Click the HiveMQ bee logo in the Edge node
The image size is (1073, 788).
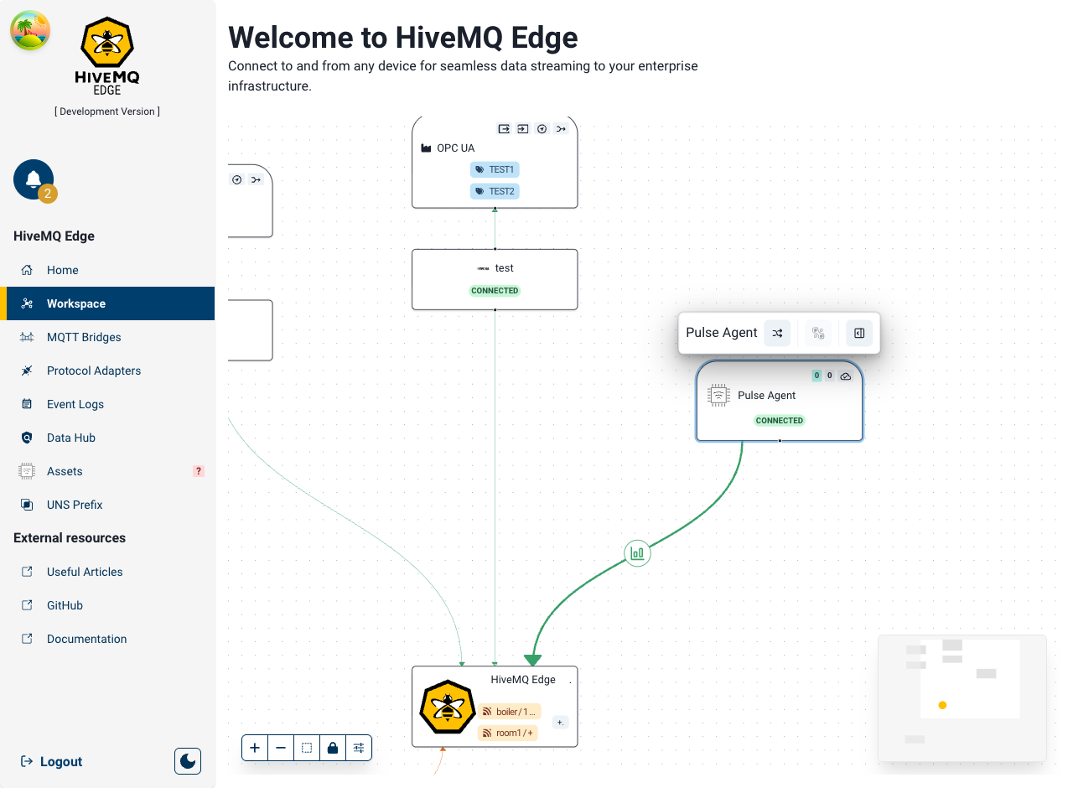447,707
